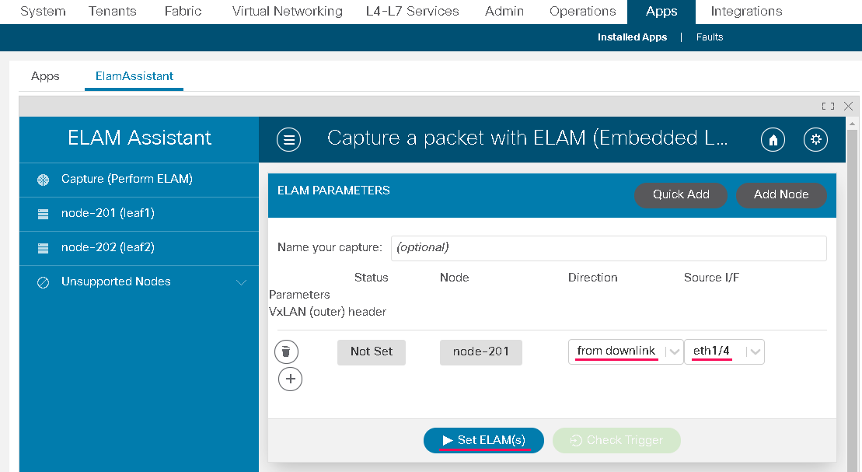Select node-202 (leaf2) sidebar entry

coord(139,248)
